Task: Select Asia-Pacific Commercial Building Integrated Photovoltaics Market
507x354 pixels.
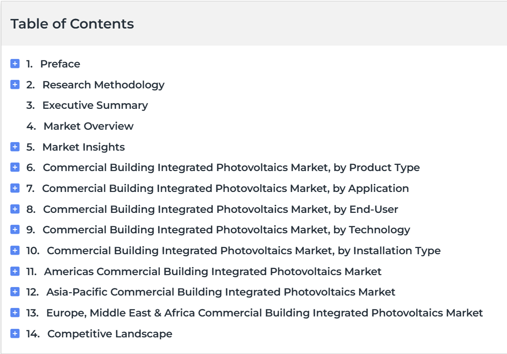Action: pyautogui.click(x=221, y=292)
